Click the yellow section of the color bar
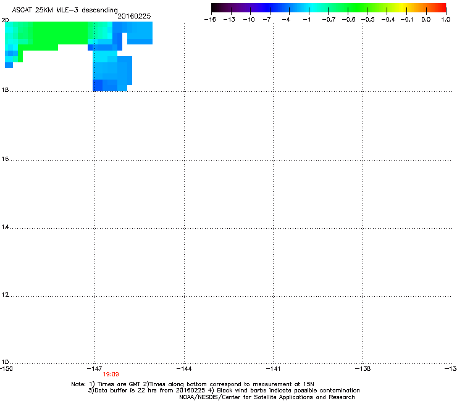Image resolution: width=457 pixels, height=401 pixels. point(404,7)
